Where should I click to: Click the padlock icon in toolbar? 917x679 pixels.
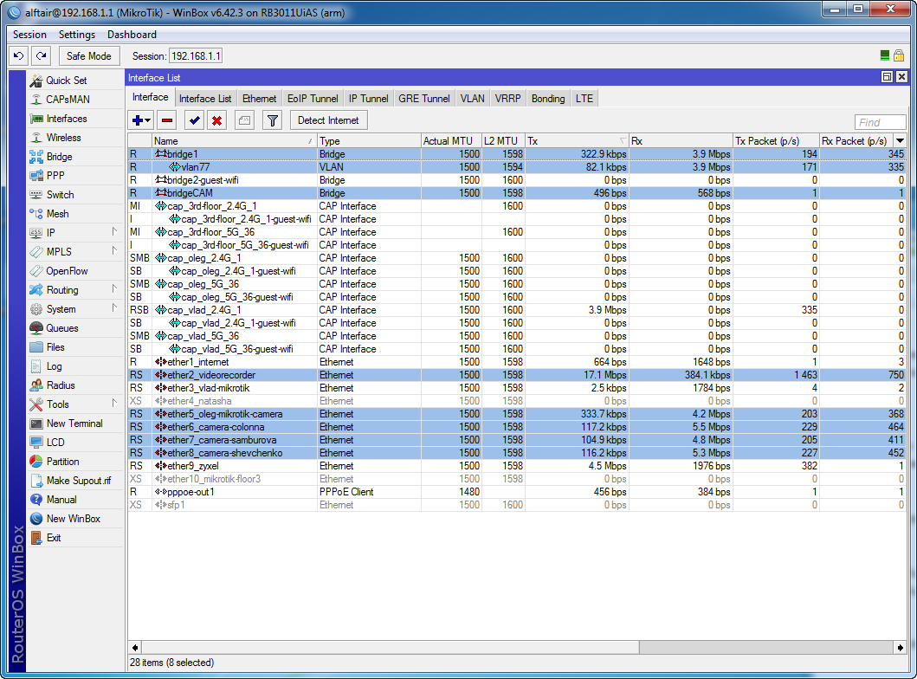point(899,55)
